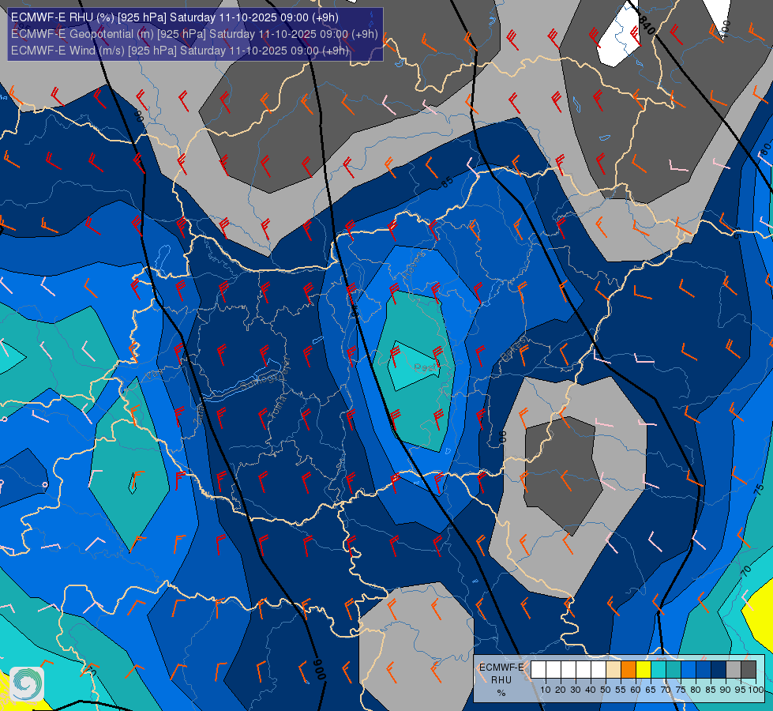Image resolution: width=773 pixels, height=711 pixels.
Task: Pick the teal 70–75 legend swatch
Action: (674, 669)
